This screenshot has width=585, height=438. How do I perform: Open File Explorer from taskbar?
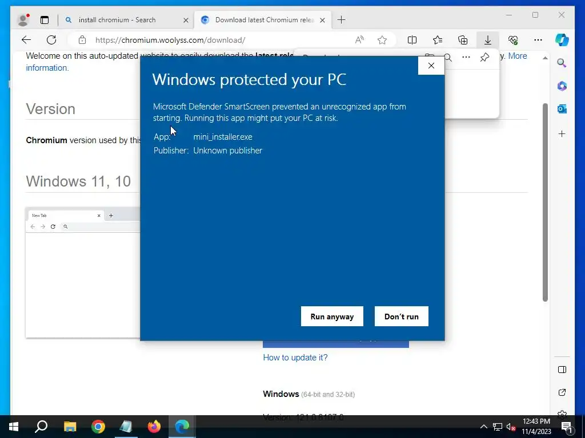tap(70, 427)
